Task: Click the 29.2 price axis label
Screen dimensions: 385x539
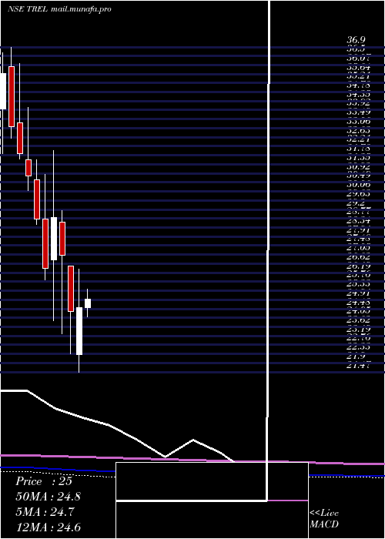Action: 356,203
